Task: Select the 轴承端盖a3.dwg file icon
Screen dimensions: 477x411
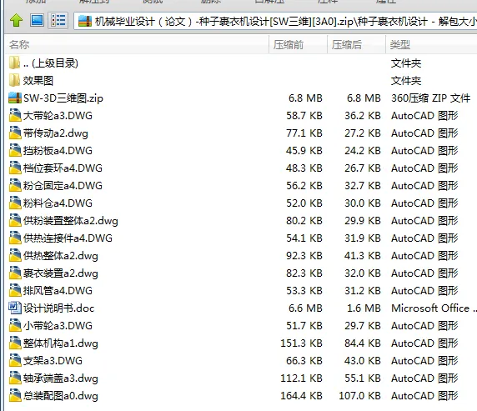Action: [15, 378]
